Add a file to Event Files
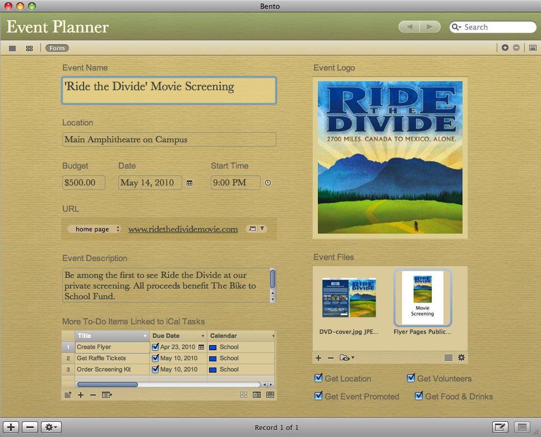The width and height of the screenshot is (541, 437). pos(318,357)
